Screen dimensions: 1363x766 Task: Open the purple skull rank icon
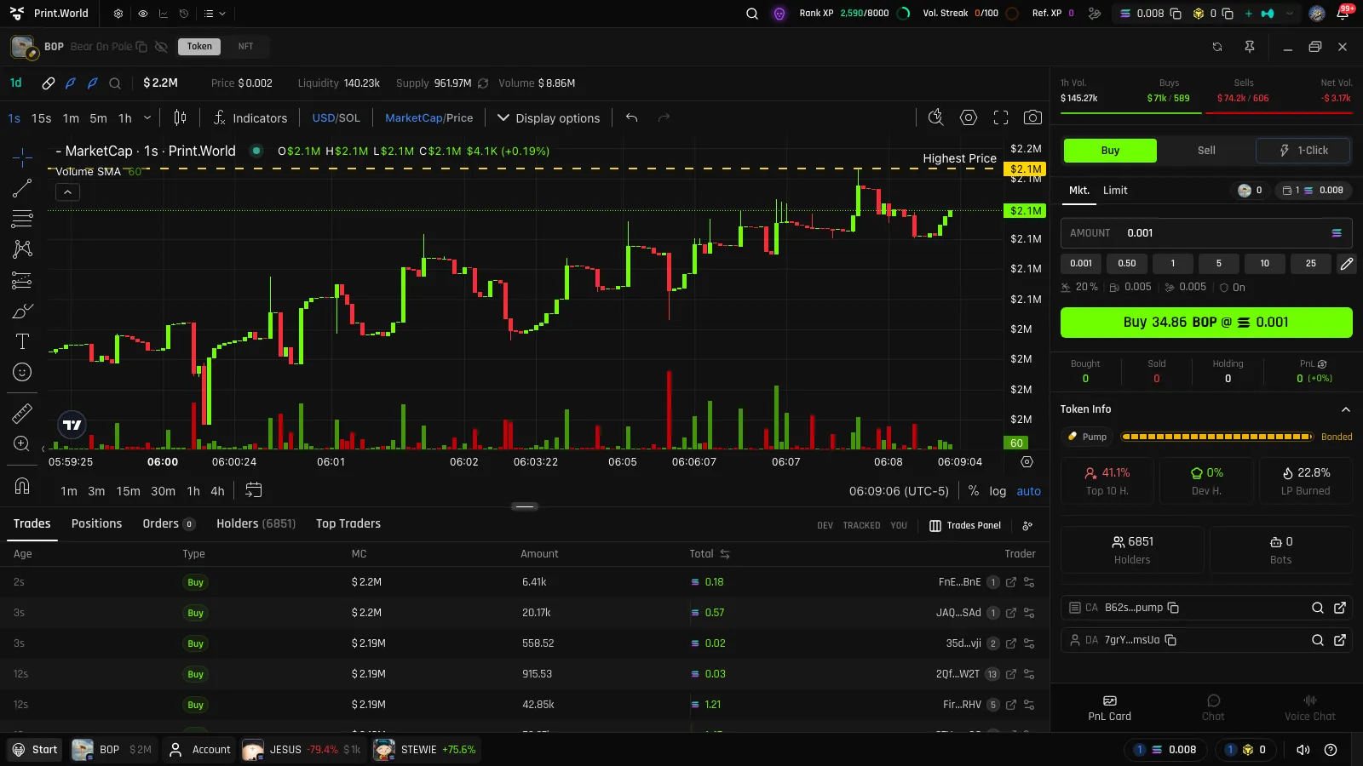[x=779, y=14]
